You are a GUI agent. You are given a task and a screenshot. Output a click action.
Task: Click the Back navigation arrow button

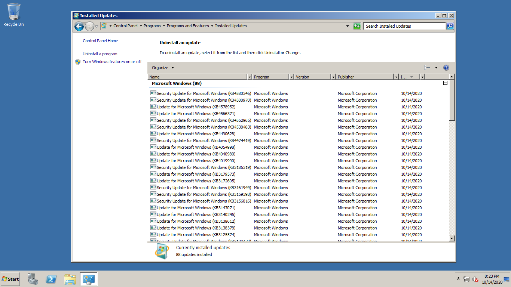point(79,26)
